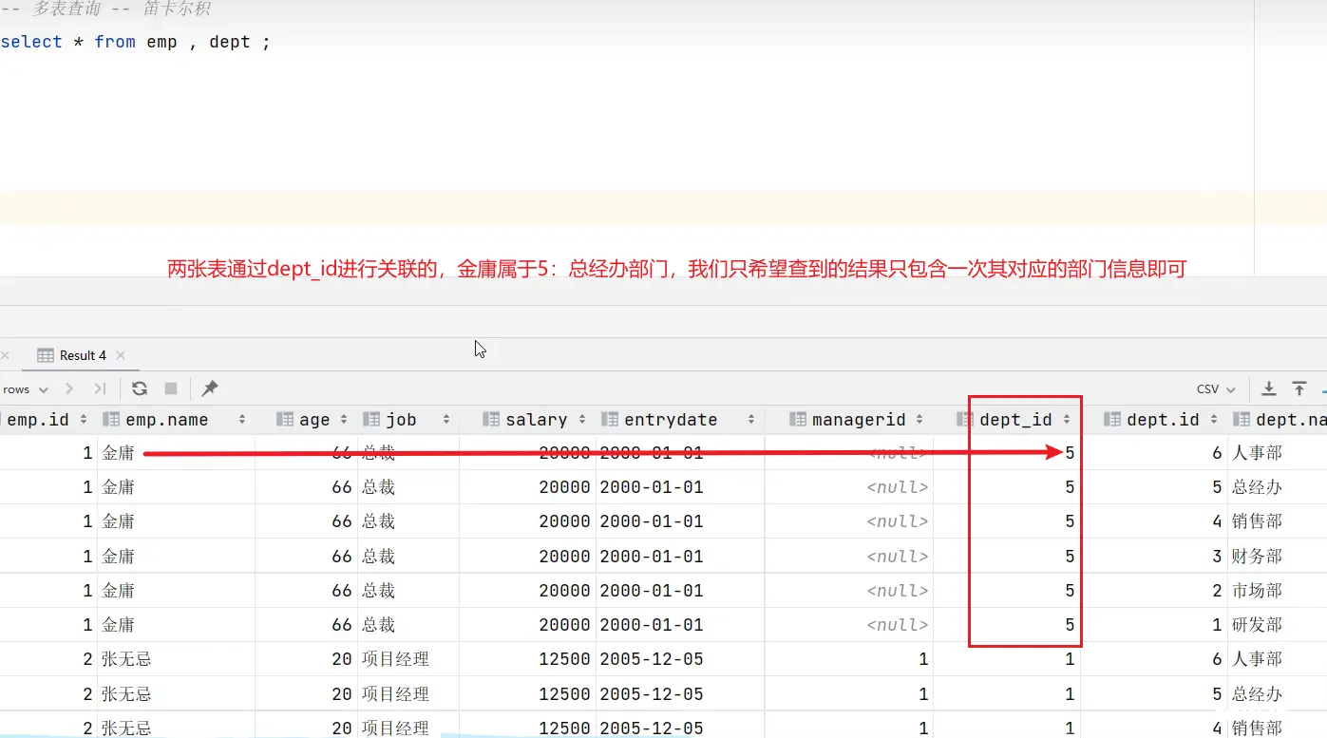Click the table icon of entrydate column
Viewport: 1327px width, 738px height.
610,420
